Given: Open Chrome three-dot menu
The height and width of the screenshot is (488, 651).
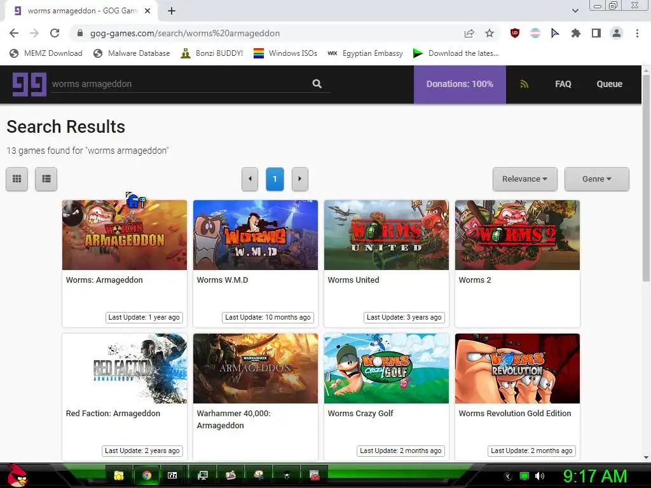Looking at the screenshot, I should click(x=637, y=33).
